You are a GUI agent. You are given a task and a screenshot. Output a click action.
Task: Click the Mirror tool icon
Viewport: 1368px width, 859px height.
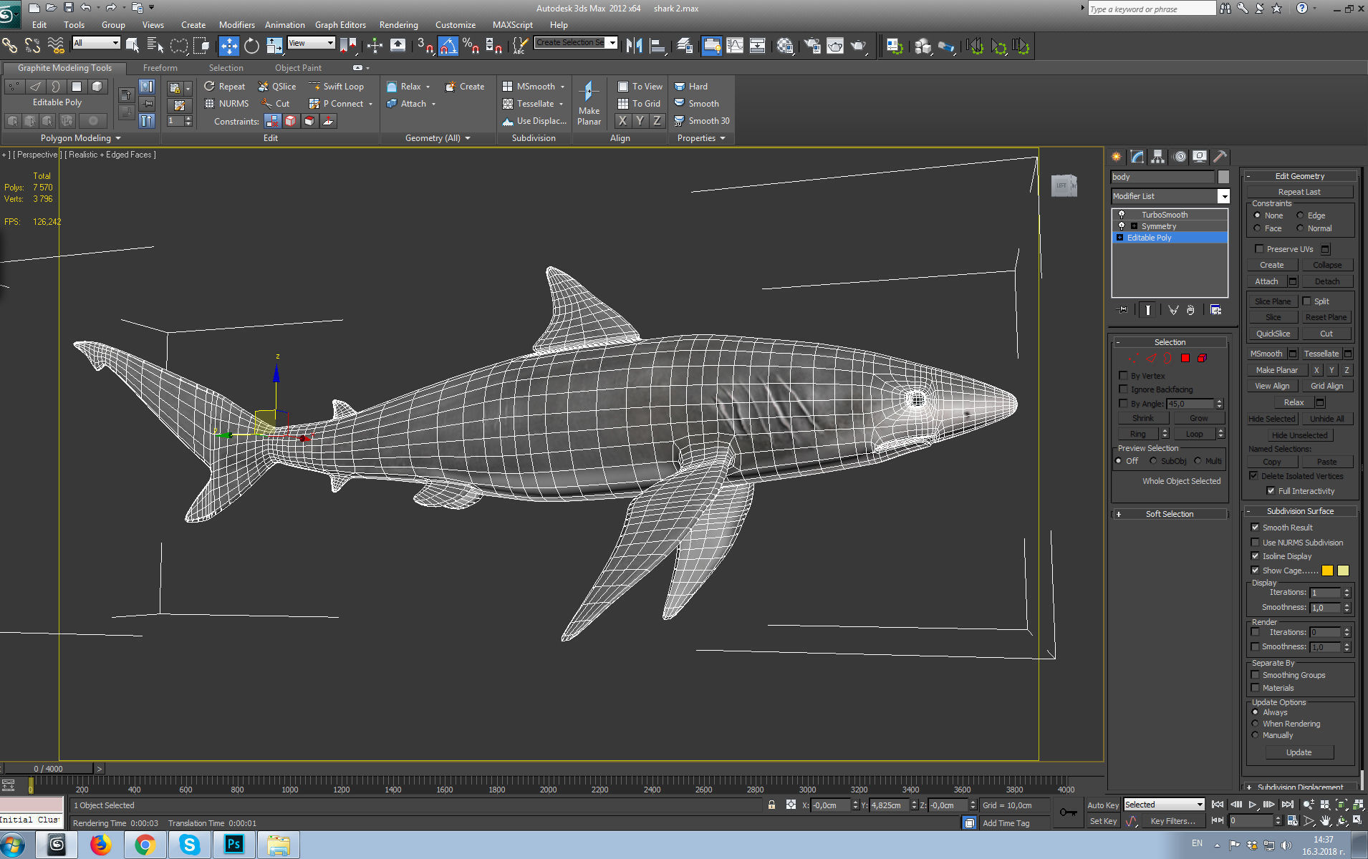[634, 46]
